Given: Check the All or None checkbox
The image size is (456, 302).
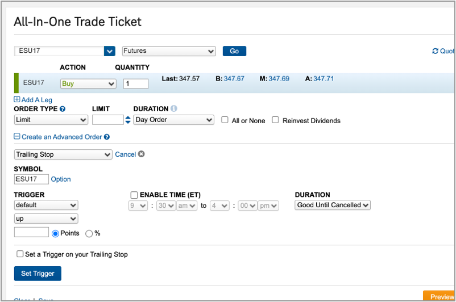Looking at the screenshot, I should pos(225,120).
